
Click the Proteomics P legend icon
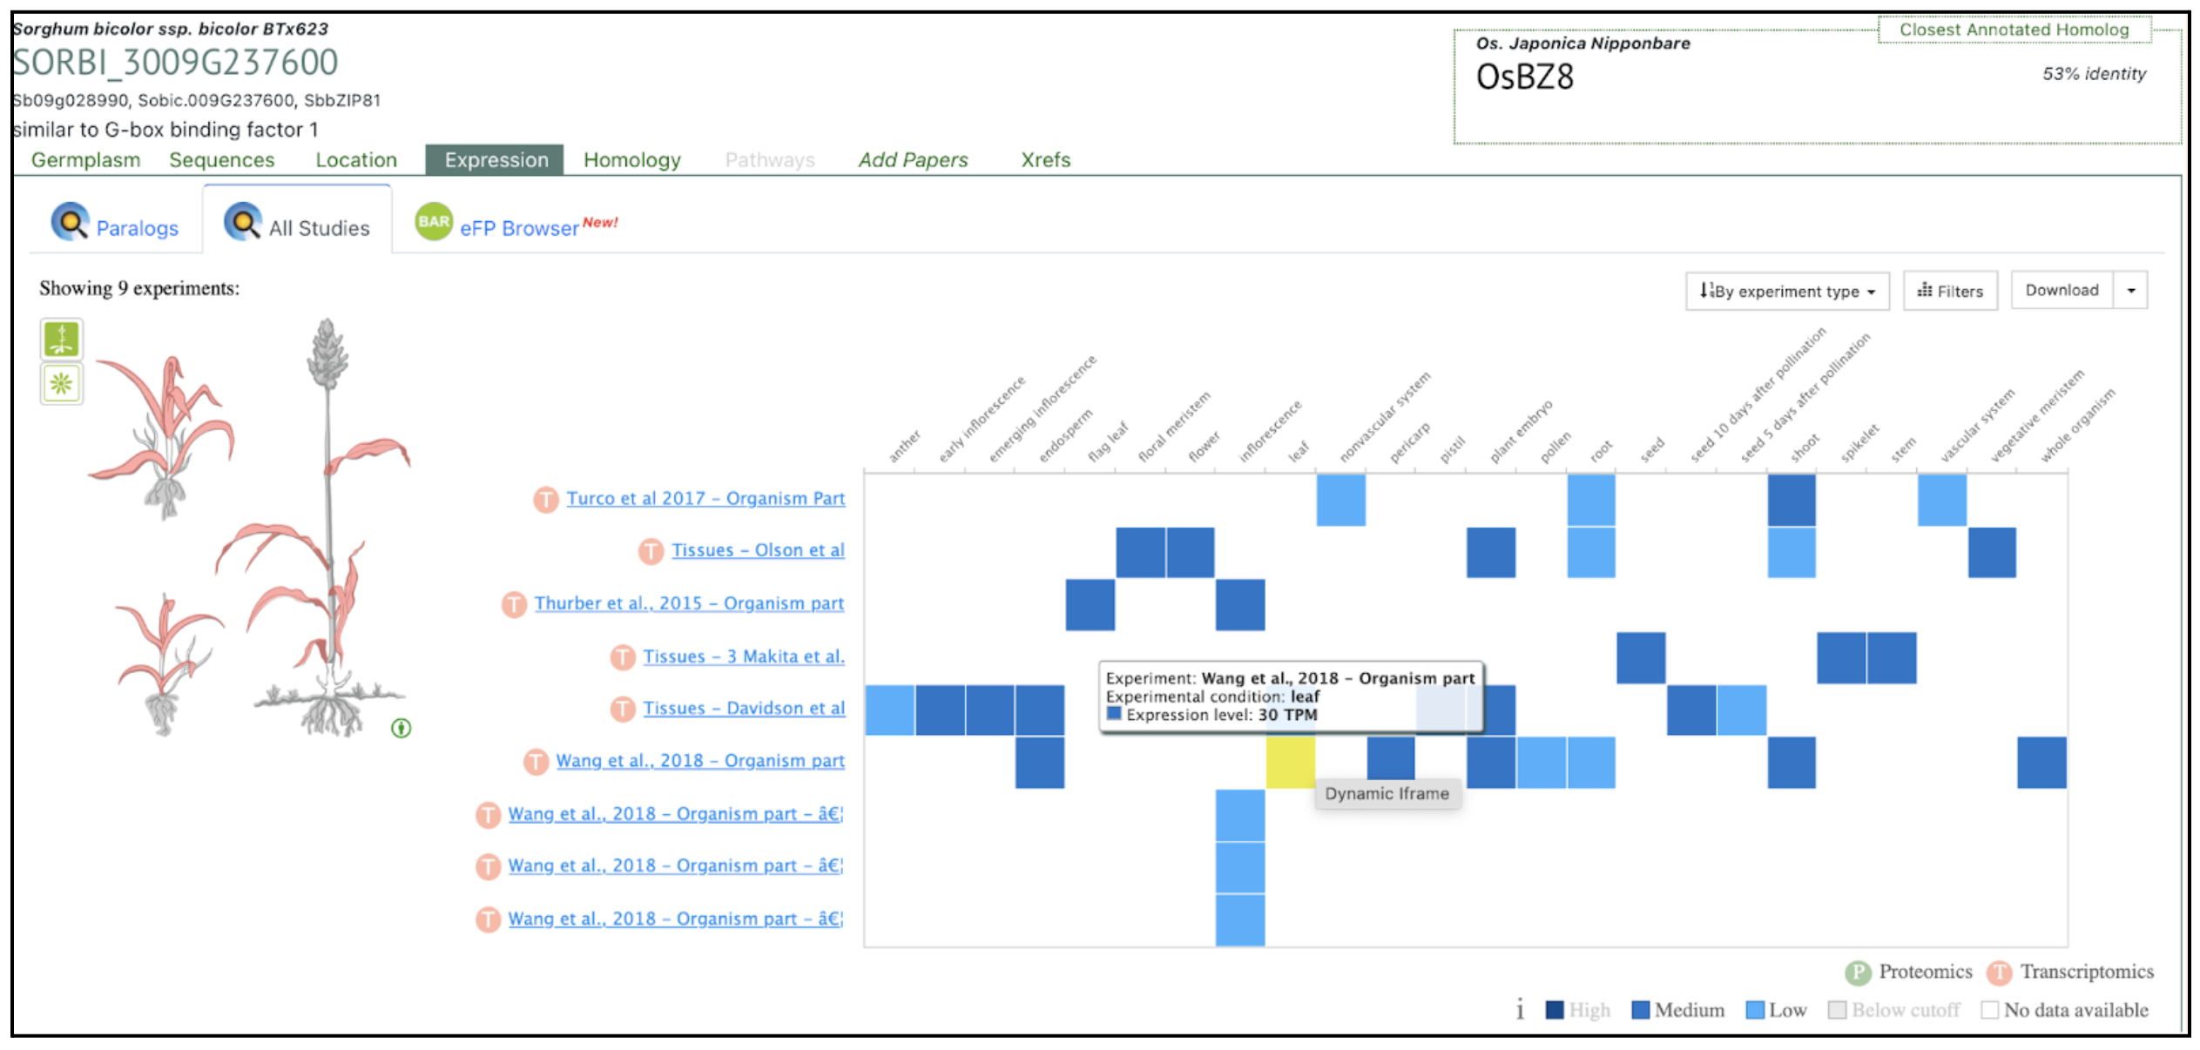tap(1857, 972)
